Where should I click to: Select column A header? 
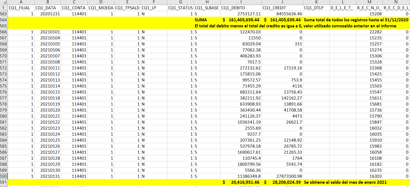click(21, 2)
